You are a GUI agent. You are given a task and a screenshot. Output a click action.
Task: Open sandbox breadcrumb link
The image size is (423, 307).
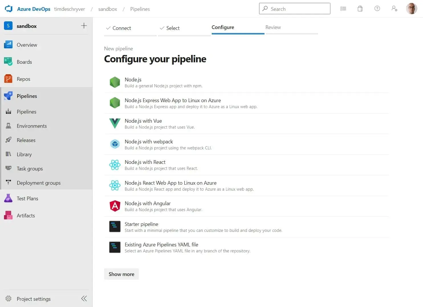[108, 9]
